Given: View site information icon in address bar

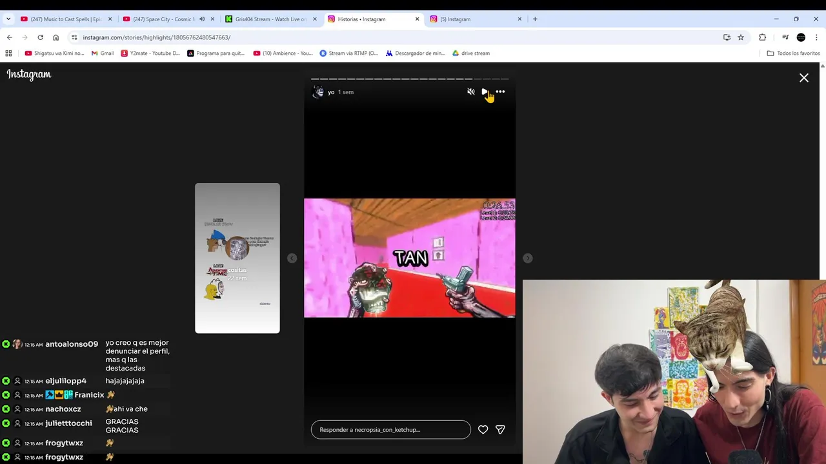Looking at the screenshot, I should pos(74,37).
